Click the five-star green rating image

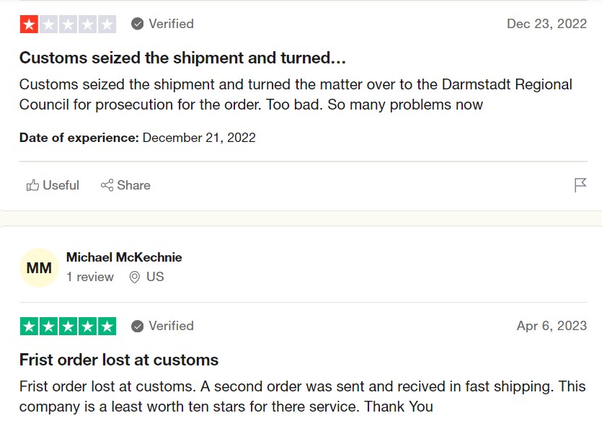coord(68,327)
